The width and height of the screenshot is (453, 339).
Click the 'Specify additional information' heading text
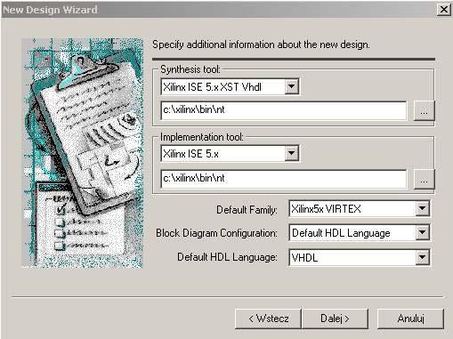pyautogui.click(x=261, y=44)
